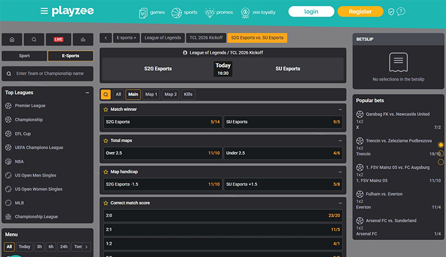Viewport: 446px width, 257px height.
Task: Collapse the Total maps market
Action: click(x=340, y=140)
